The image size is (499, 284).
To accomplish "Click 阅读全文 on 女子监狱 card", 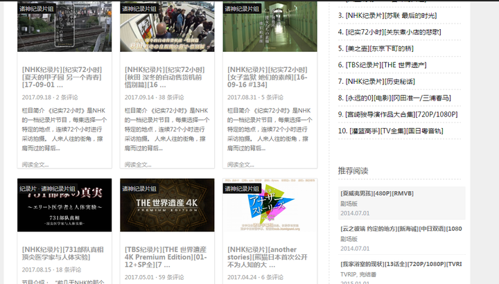I will click(x=241, y=165).
